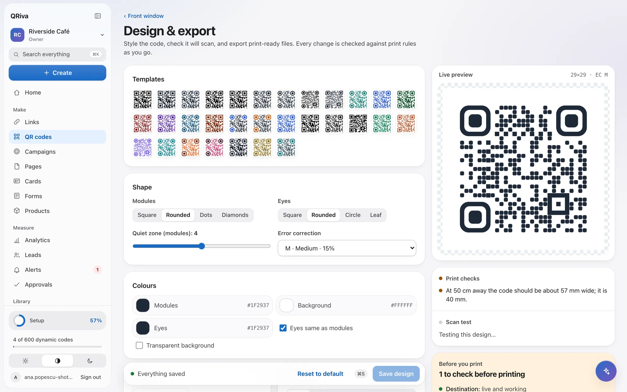Set eyes shape to Circle

pos(353,215)
